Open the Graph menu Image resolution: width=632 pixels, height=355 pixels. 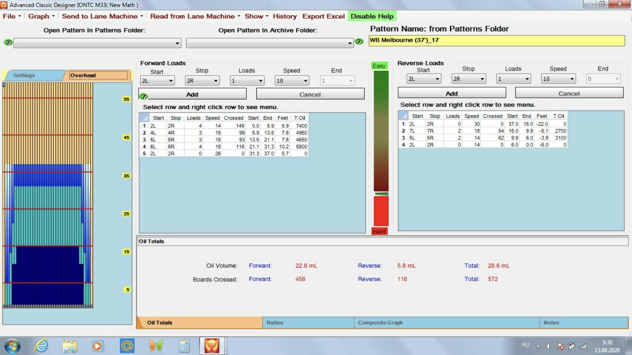pos(41,16)
